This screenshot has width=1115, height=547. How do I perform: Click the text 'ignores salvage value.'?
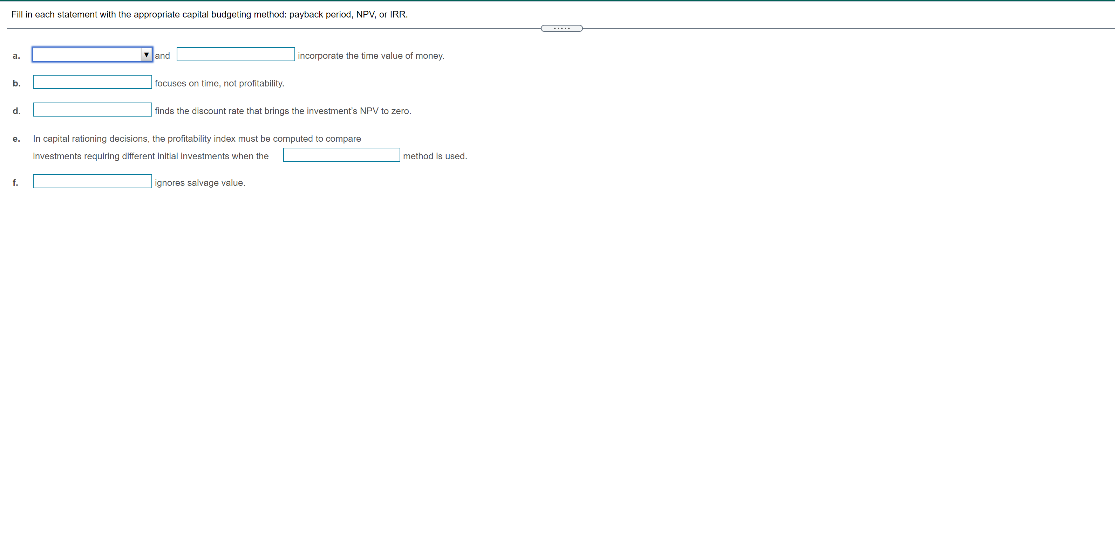[x=199, y=183]
